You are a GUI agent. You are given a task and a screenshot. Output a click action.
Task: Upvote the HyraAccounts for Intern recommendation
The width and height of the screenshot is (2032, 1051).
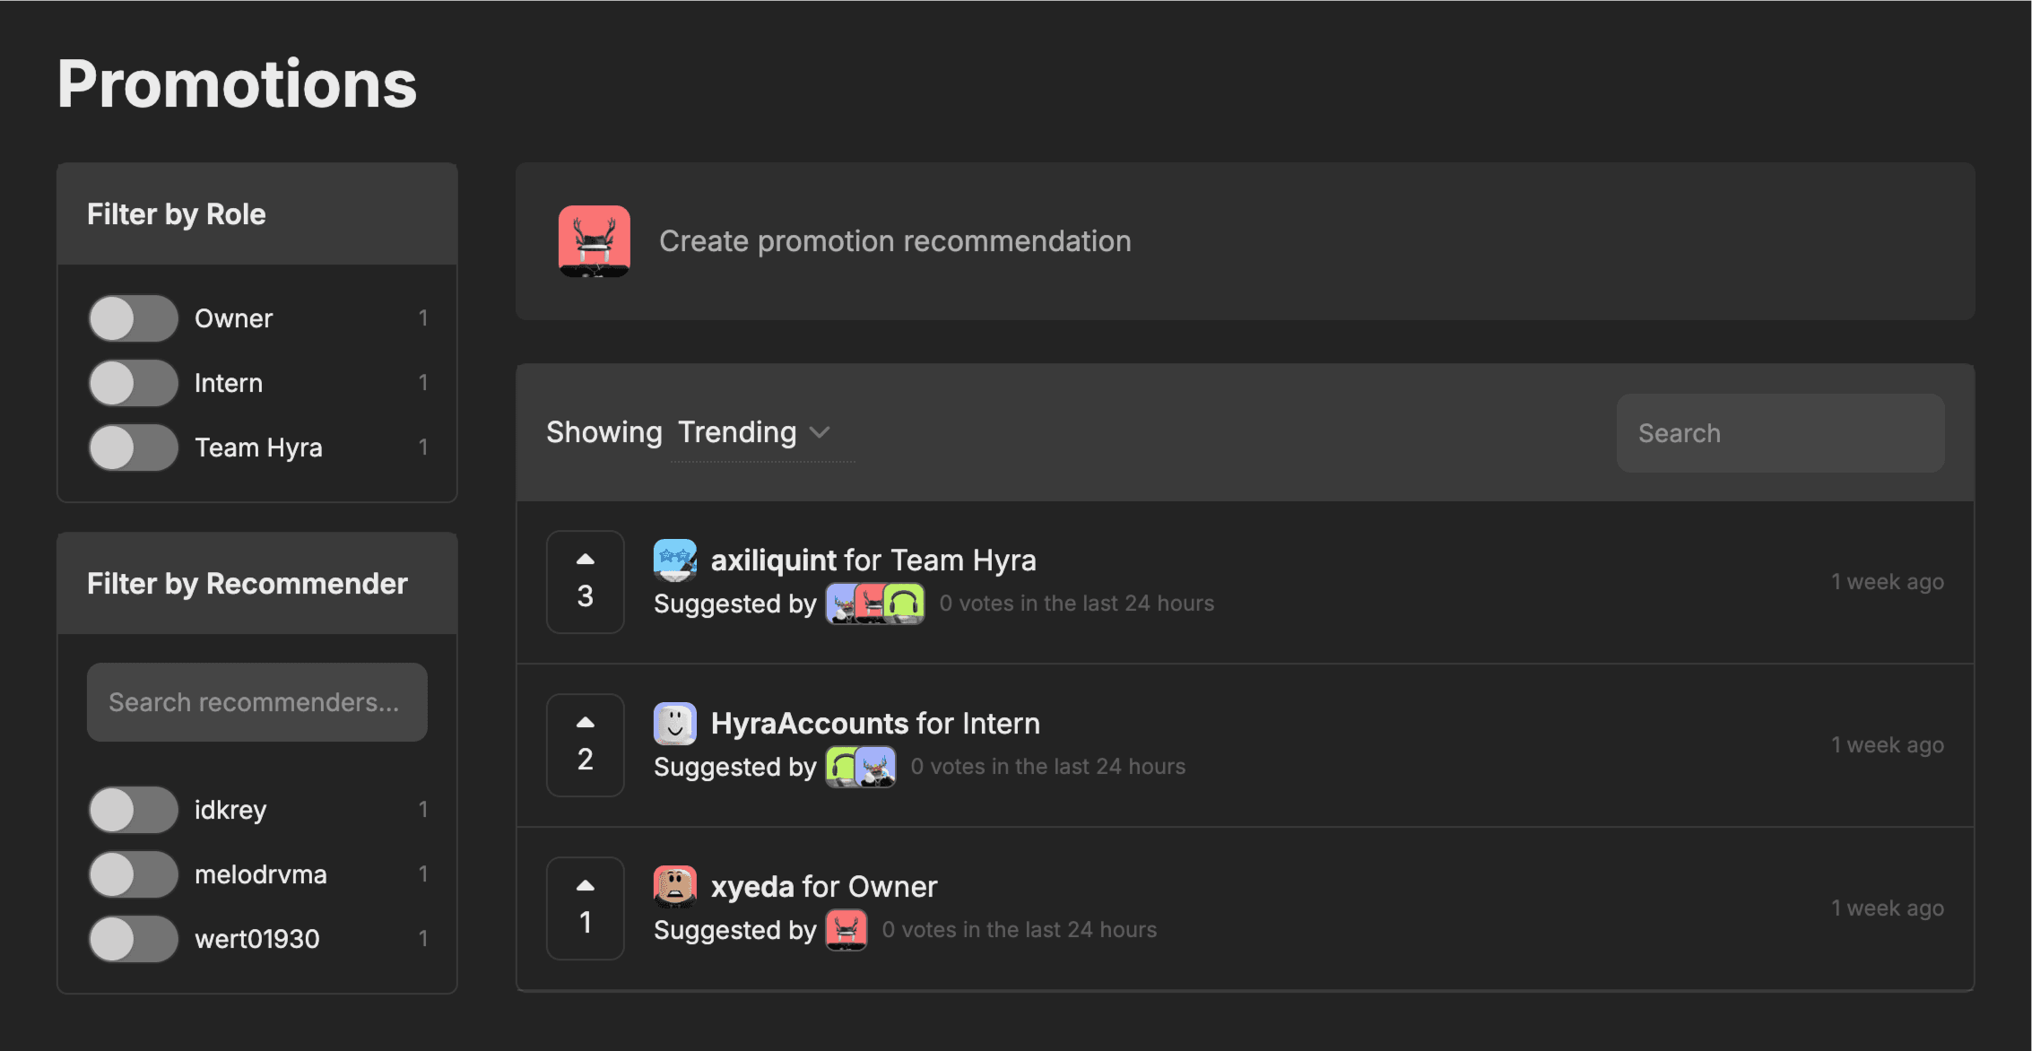pos(585,724)
